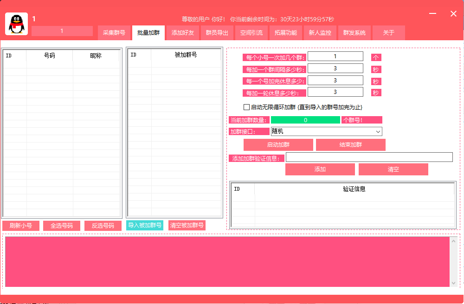Open the 加群接口 dropdown showing 随机
The height and width of the screenshot is (304, 464).
[x=326, y=131]
